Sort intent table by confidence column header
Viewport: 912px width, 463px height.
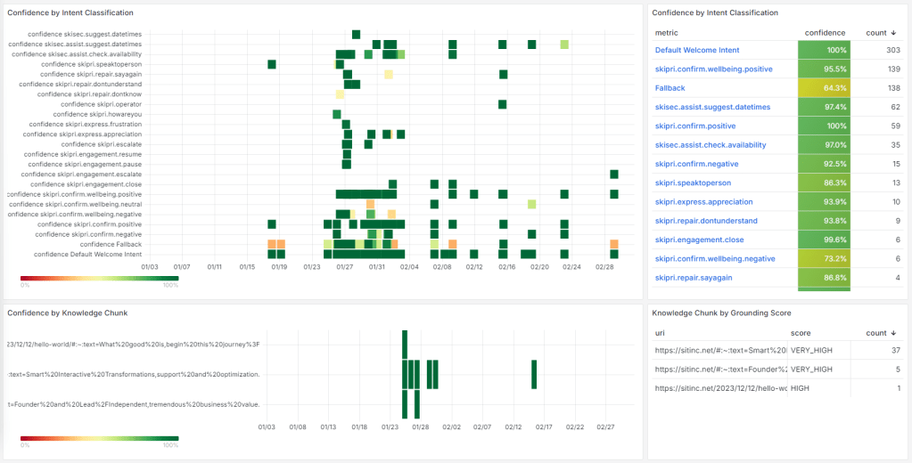(x=825, y=33)
